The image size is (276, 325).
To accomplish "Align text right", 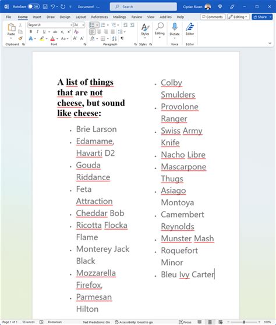I will [106, 32].
